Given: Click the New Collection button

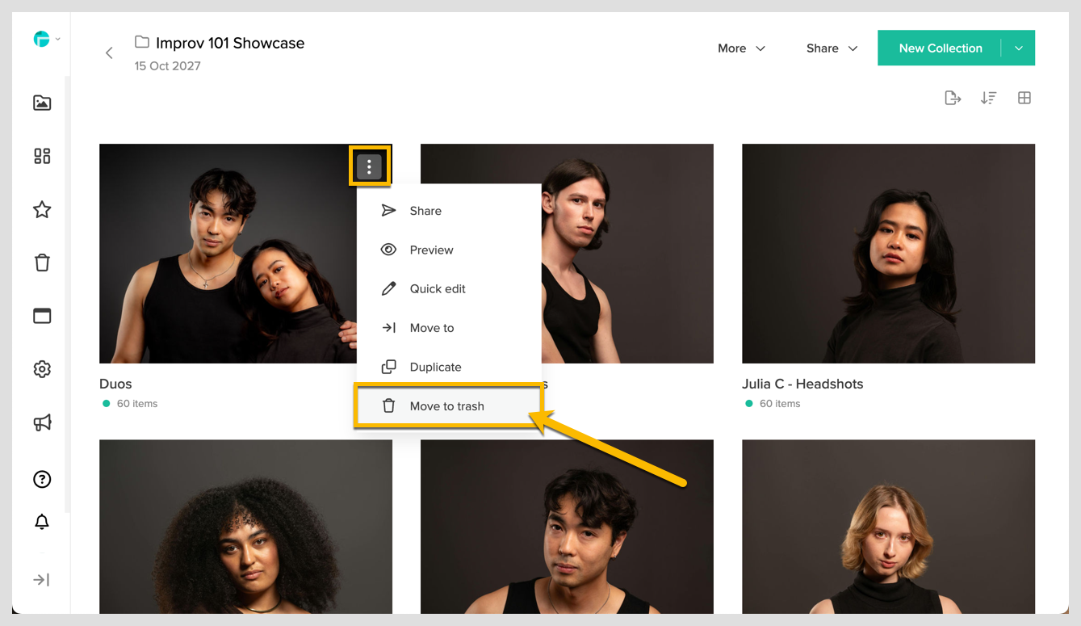Looking at the screenshot, I should pos(941,48).
